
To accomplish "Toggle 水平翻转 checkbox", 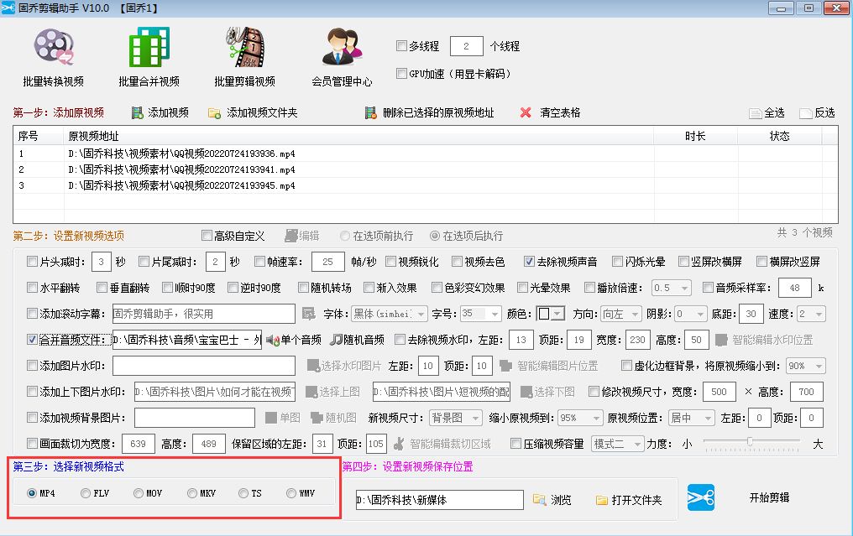I will pos(32,287).
